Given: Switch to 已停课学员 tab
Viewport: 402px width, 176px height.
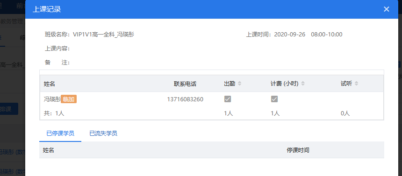Looking at the screenshot, I should point(60,134).
